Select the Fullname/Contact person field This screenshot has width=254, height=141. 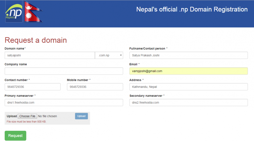point(189,55)
